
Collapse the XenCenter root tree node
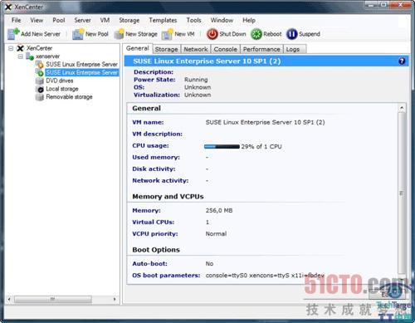(x=11, y=48)
